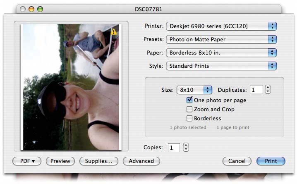Click the yellow warning triangle on photo
This screenshot has width=297, height=184.
pos(114,31)
